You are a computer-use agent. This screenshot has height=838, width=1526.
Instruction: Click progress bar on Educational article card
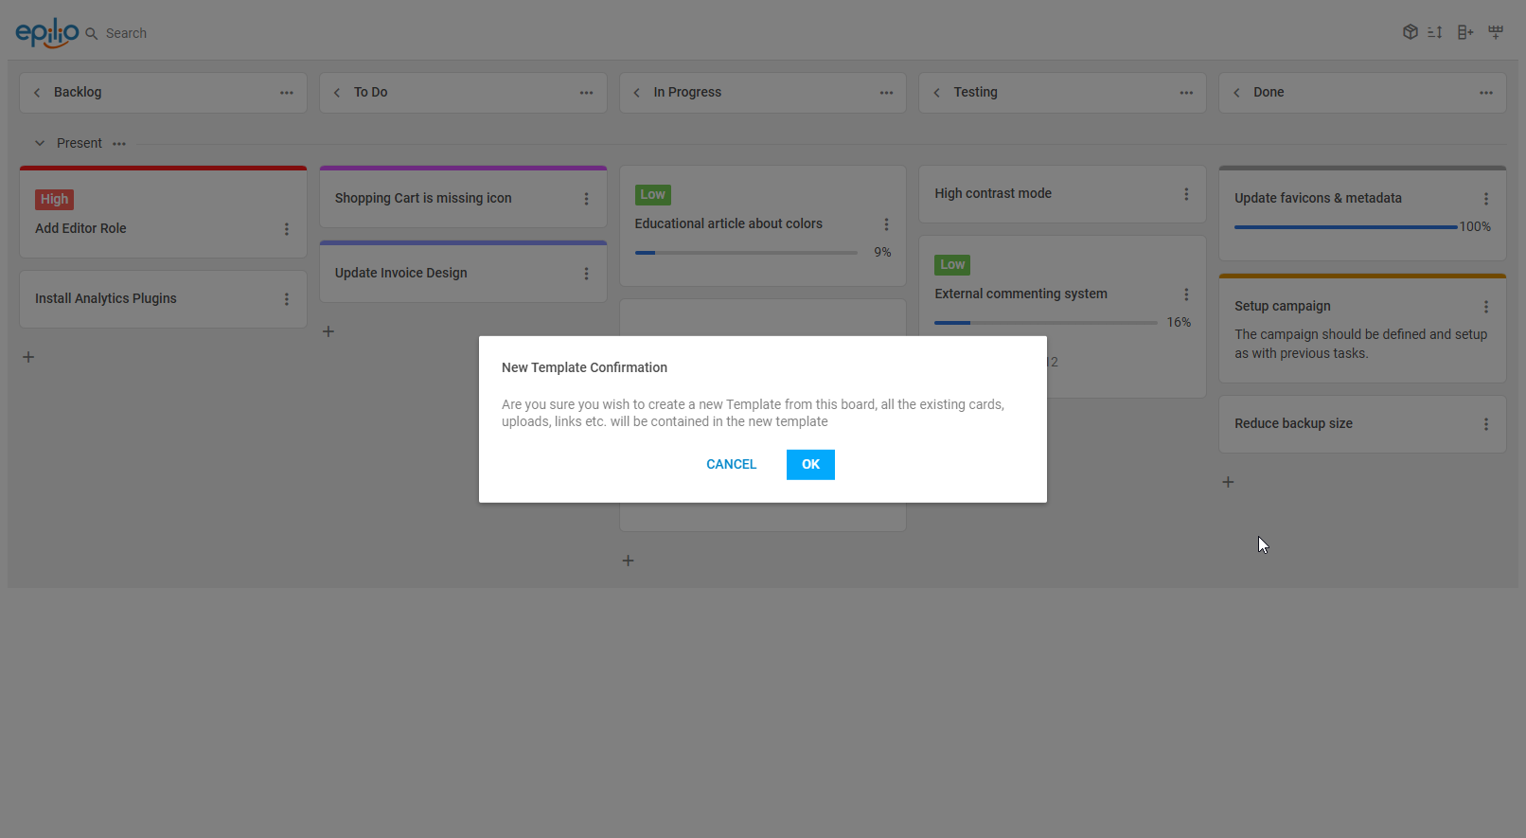(x=746, y=253)
